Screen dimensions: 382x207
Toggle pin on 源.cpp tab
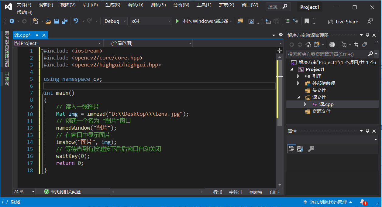pos(37,35)
